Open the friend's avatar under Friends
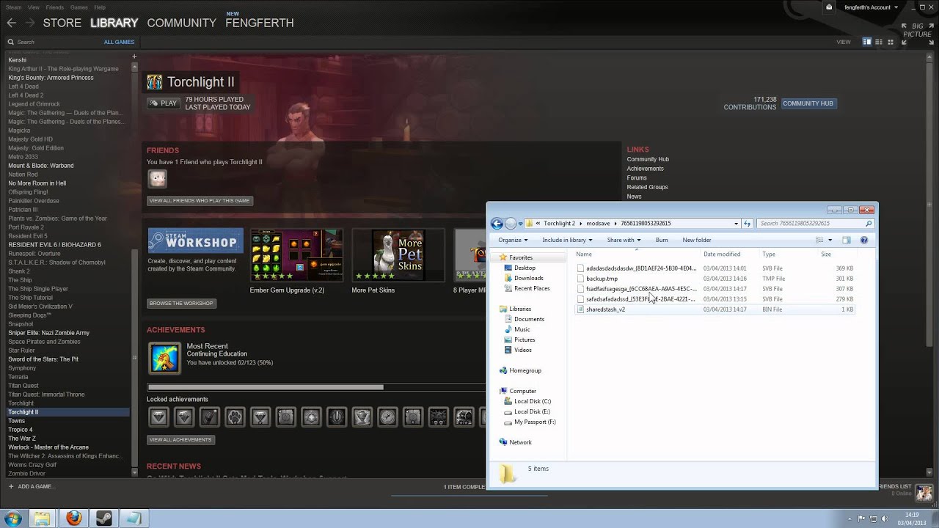 tap(157, 178)
